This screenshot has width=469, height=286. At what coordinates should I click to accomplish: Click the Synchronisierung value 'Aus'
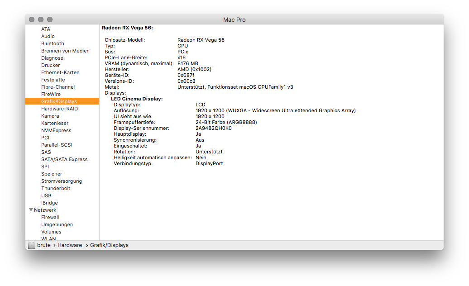pos(200,140)
